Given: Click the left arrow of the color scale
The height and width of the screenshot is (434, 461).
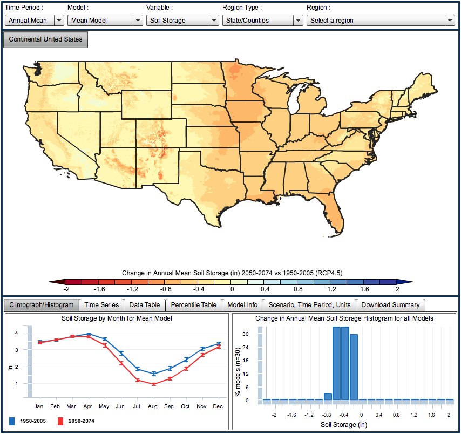Looking at the screenshot, I should point(53,282).
